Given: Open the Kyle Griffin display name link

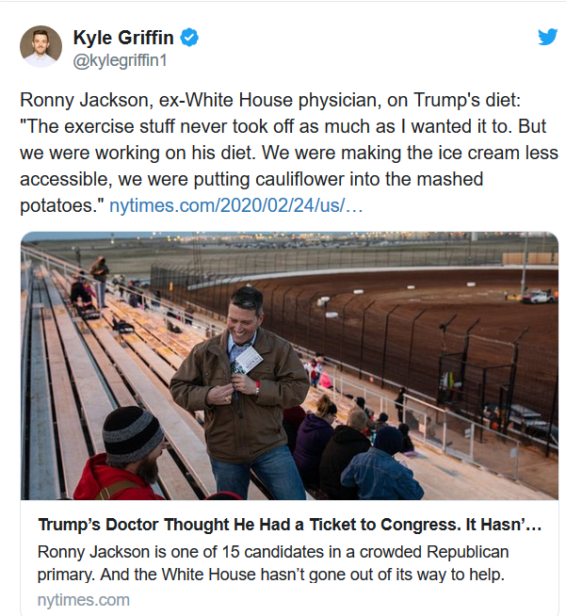Looking at the screenshot, I should tap(122, 38).
